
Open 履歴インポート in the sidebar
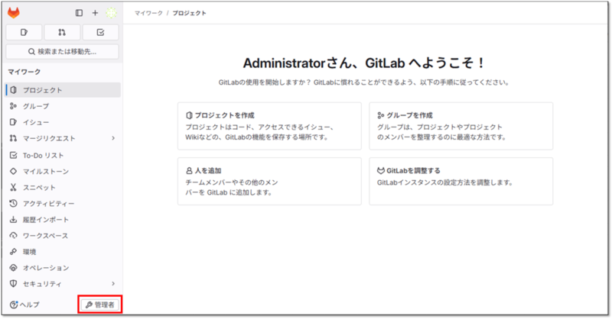tap(63, 220)
